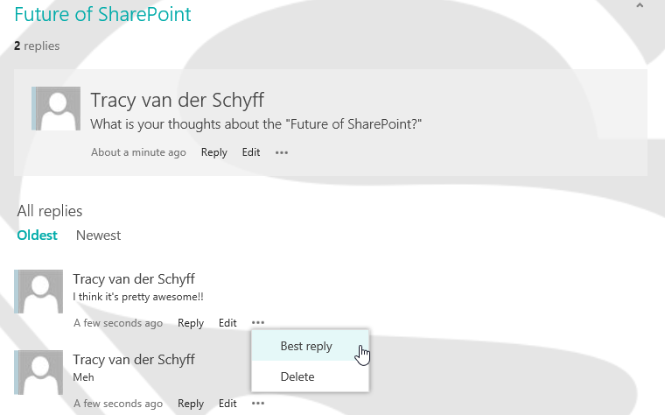Screen dimensions: 665x415
Task: Choose 'Best reply' from the context menu
Action: click(306, 347)
